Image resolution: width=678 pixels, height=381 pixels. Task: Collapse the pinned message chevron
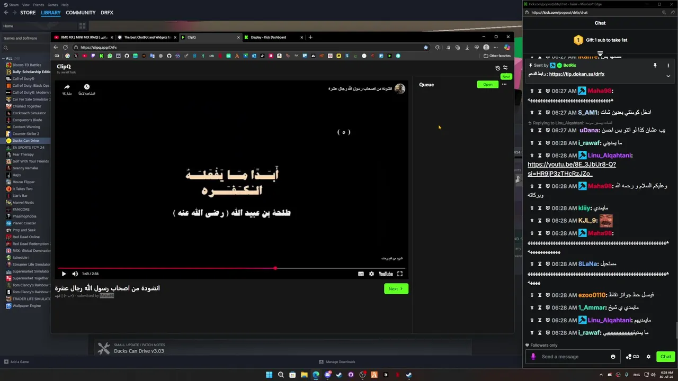tap(668, 76)
